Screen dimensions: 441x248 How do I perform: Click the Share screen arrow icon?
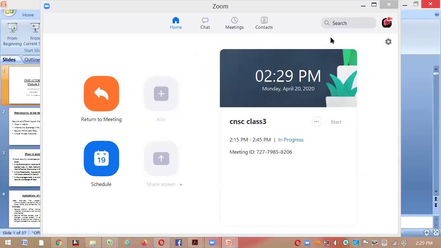coord(161,158)
